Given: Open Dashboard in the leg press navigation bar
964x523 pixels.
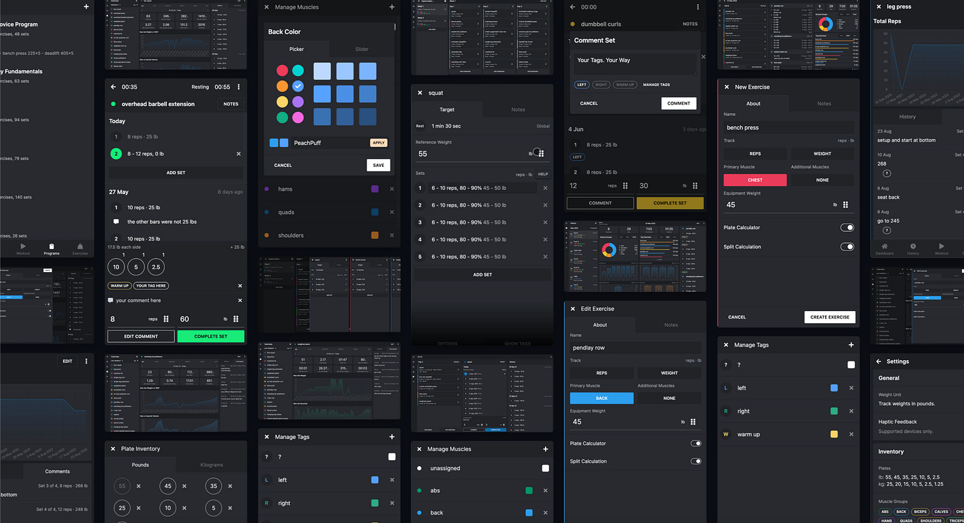Looking at the screenshot, I should click(885, 249).
